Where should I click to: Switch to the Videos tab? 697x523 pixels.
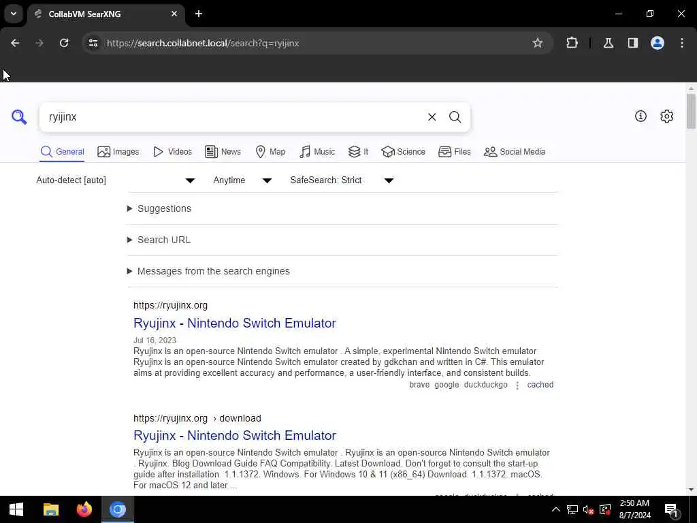172,152
